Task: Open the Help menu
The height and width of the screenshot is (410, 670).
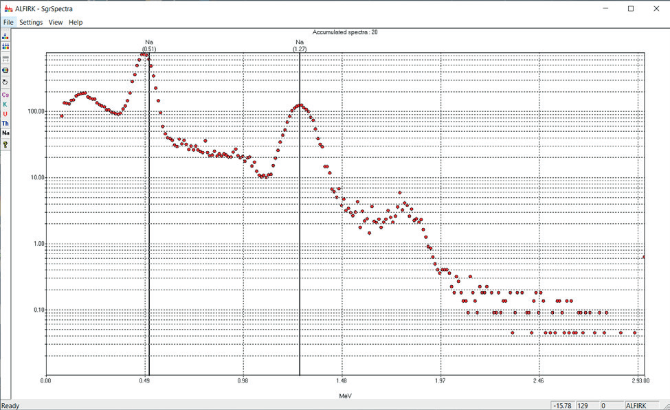Action: [x=76, y=22]
